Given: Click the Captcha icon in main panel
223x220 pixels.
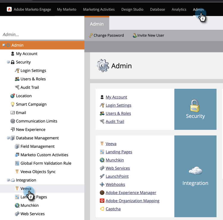Looking at the screenshot, I should (102, 209).
